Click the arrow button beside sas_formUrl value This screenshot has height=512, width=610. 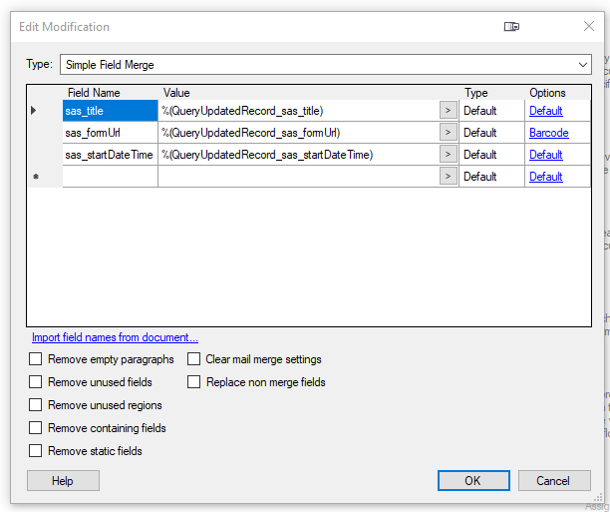click(x=448, y=133)
